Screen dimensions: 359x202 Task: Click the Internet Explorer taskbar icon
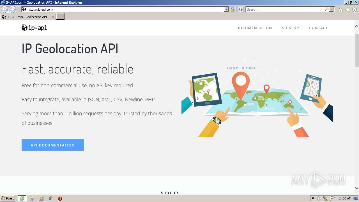(x=22, y=198)
